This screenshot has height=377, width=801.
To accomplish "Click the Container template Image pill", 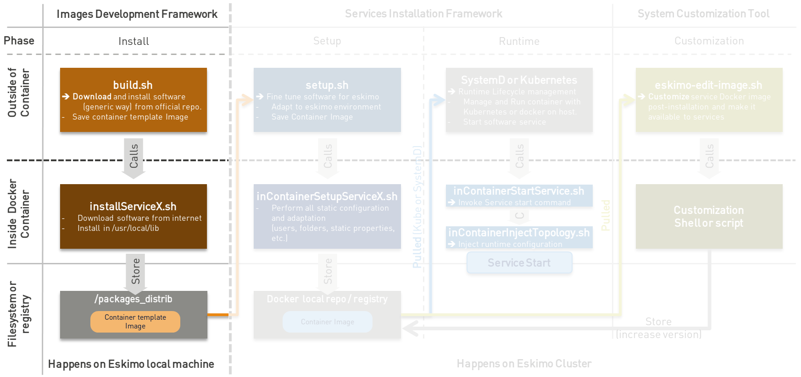I will pos(135,322).
